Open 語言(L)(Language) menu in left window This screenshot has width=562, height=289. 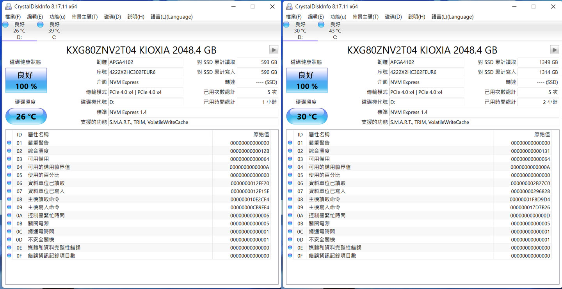[172, 17]
